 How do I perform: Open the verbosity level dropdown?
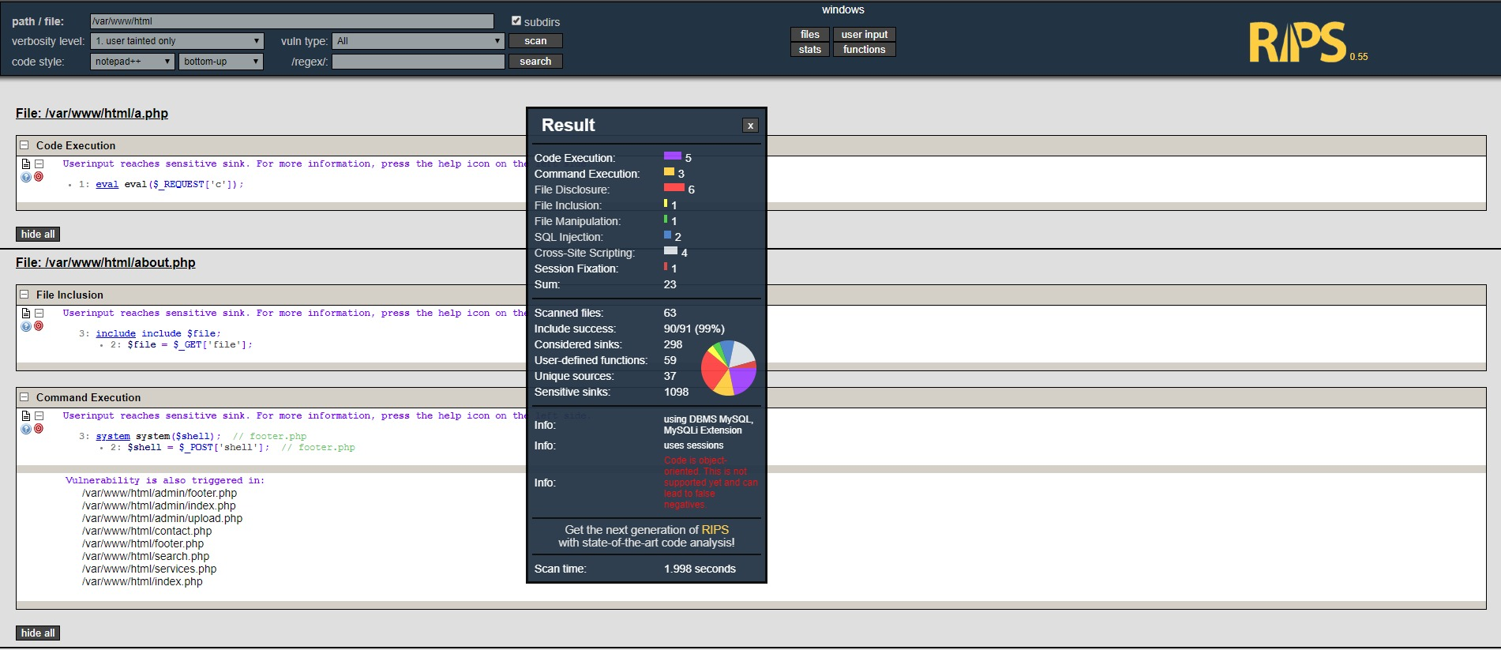(x=177, y=41)
